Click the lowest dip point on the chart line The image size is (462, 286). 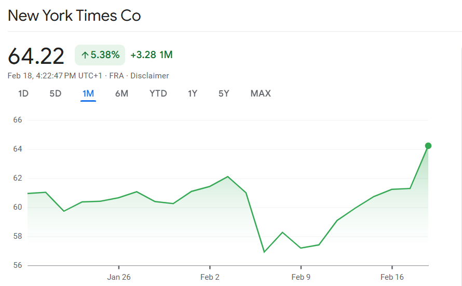tap(264, 252)
